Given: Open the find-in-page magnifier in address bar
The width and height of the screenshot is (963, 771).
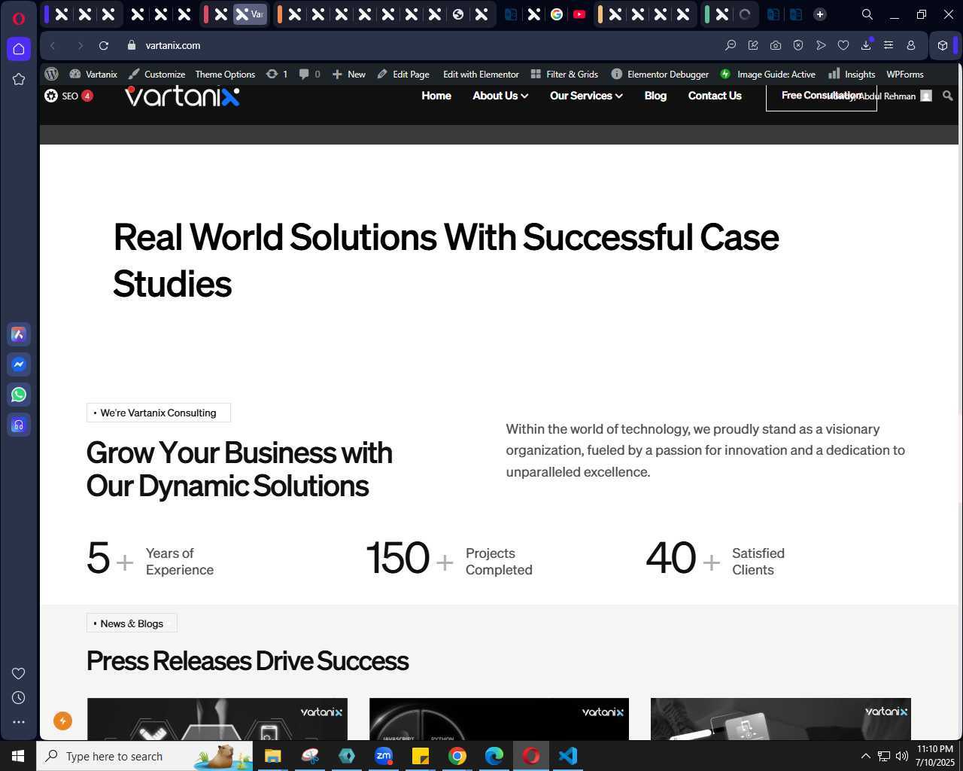Looking at the screenshot, I should pos(731,46).
